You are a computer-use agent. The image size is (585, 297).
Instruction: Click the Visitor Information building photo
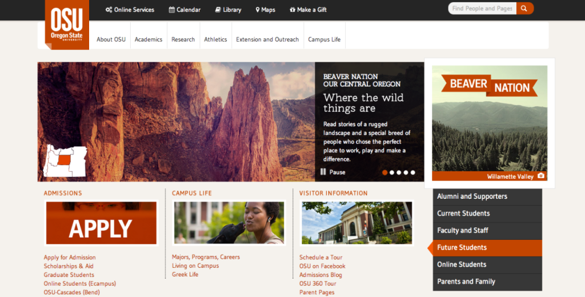tap(356, 223)
